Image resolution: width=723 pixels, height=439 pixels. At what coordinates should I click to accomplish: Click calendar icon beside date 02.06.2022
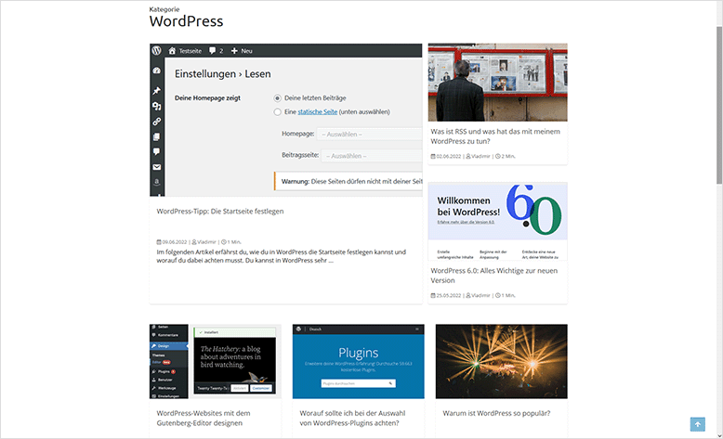[433, 156]
